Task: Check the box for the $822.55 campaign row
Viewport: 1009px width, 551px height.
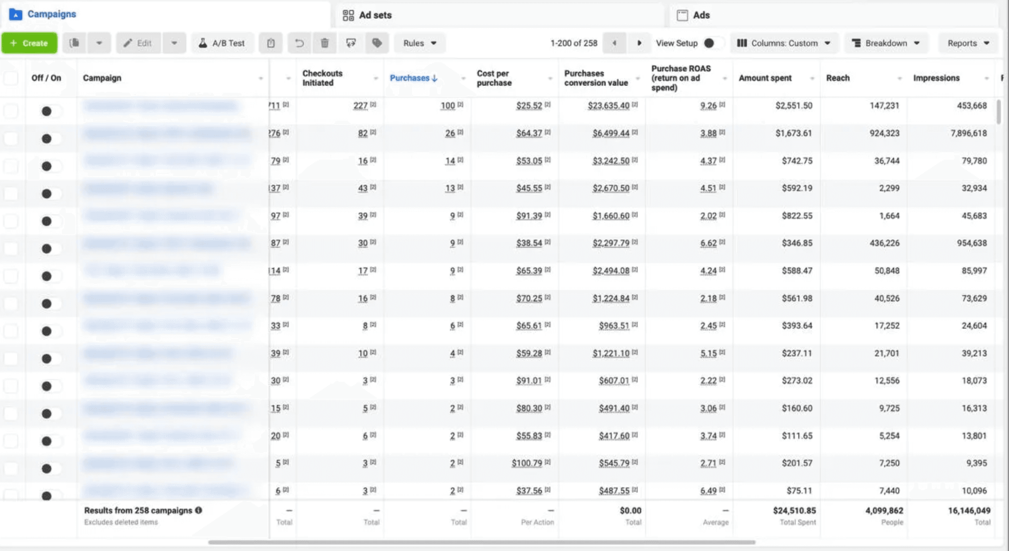Action: 11,221
